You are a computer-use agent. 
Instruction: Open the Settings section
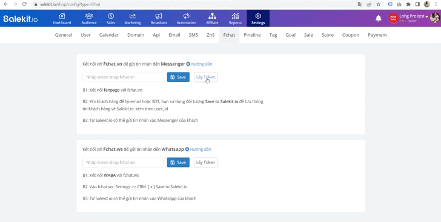coord(258,19)
